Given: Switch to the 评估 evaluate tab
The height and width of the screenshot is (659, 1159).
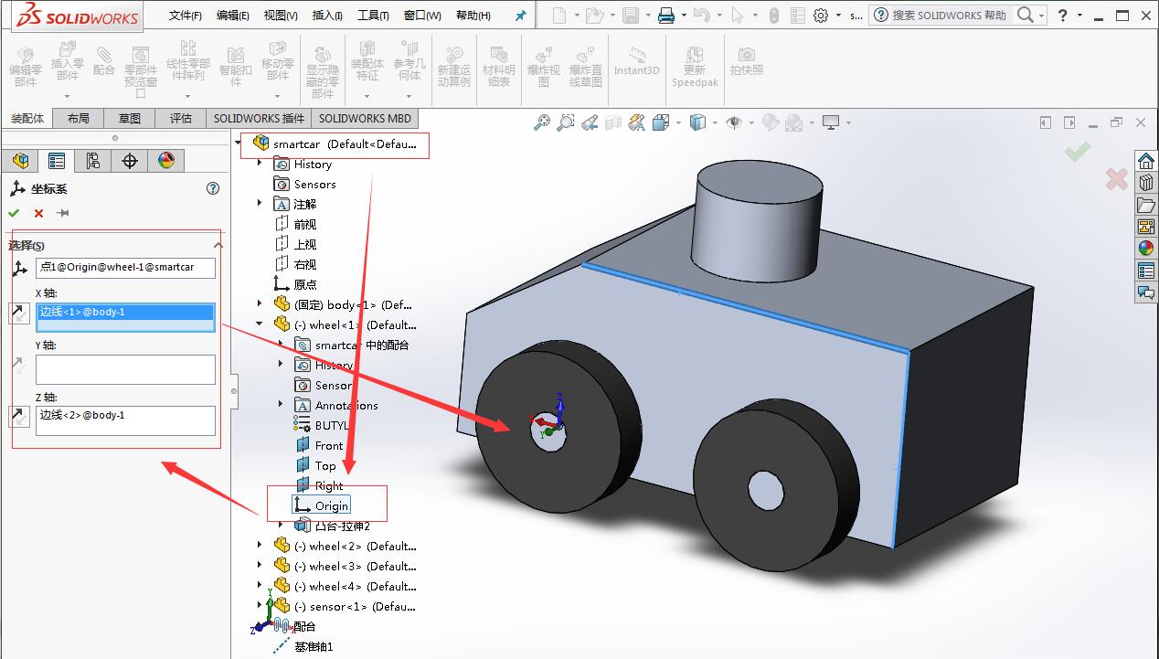Looking at the screenshot, I should coord(181,118).
